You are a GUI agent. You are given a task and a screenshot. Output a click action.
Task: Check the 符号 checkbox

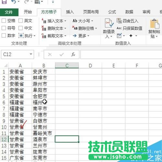4,28
